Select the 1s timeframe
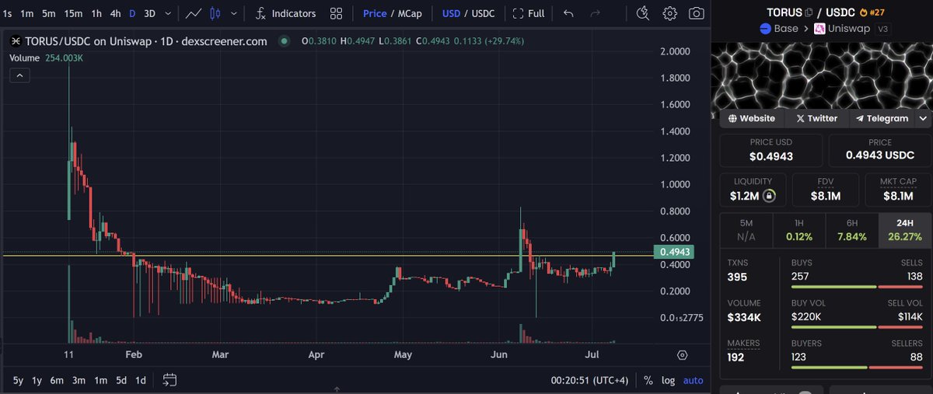The image size is (933, 394). (x=7, y=13)
